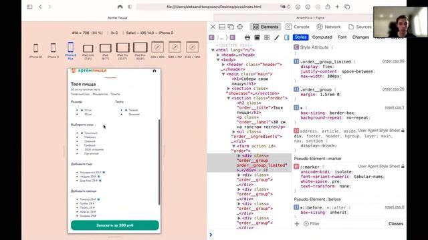This screenshot has width=428, height=240.
Task: Open order.css:30 source link
Action: coord(393,61)
